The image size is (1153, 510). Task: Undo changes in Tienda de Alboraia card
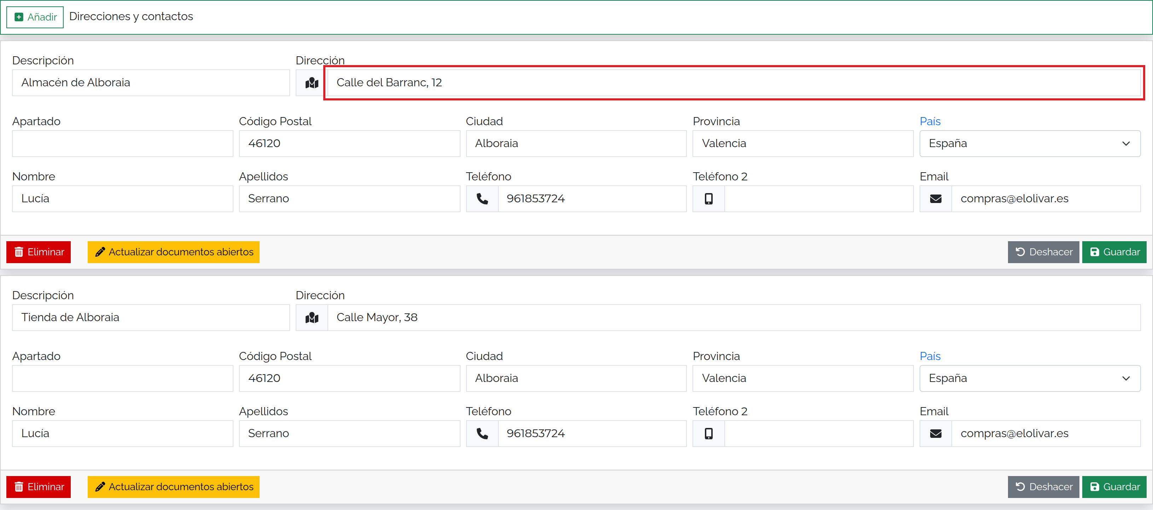1043,487
